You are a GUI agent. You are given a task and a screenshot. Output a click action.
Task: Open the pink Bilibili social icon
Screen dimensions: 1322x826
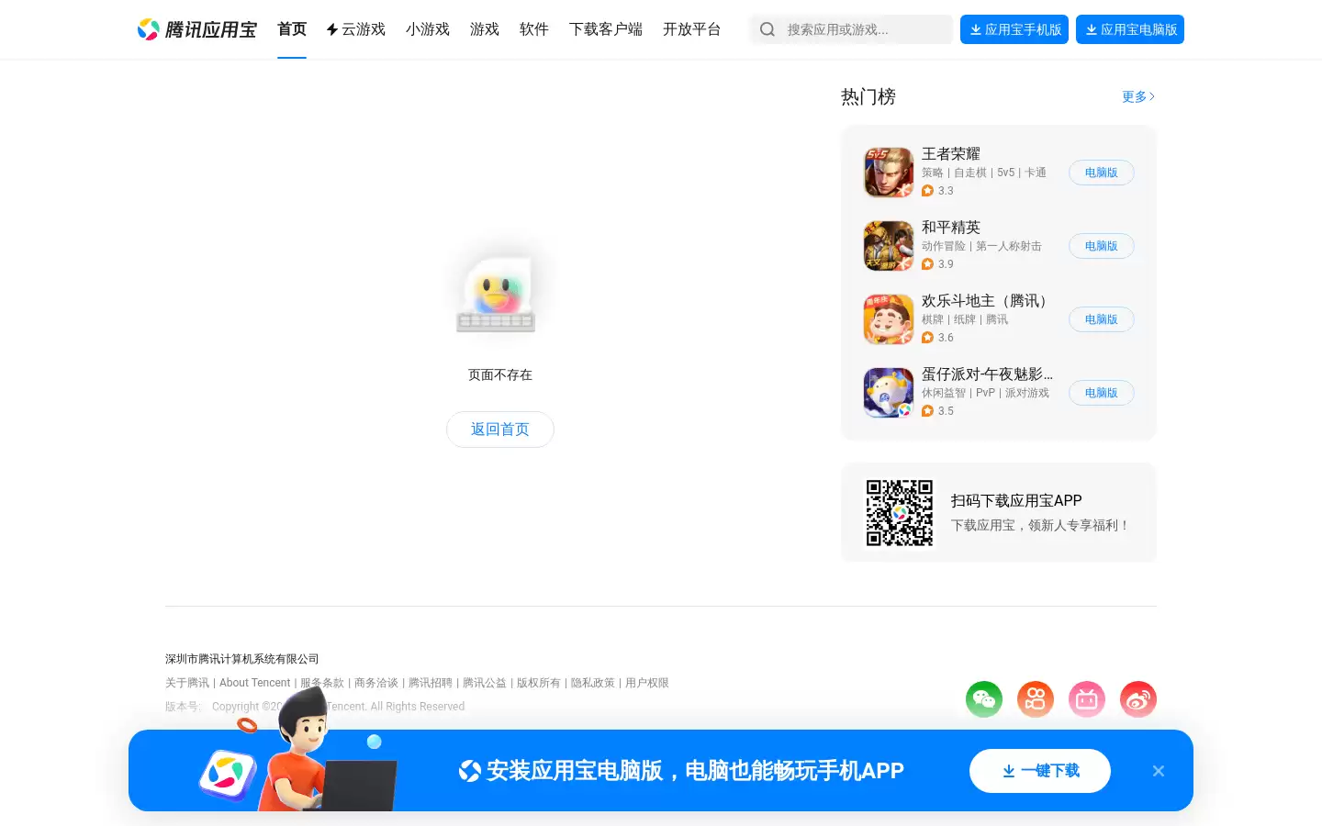[x=1087, y=699]
